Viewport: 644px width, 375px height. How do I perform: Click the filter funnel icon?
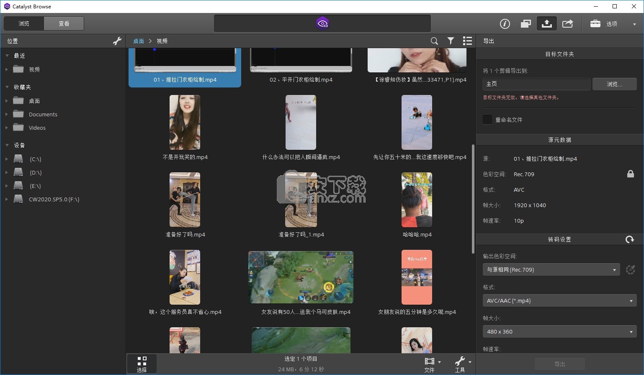click(x=451, y=41)
